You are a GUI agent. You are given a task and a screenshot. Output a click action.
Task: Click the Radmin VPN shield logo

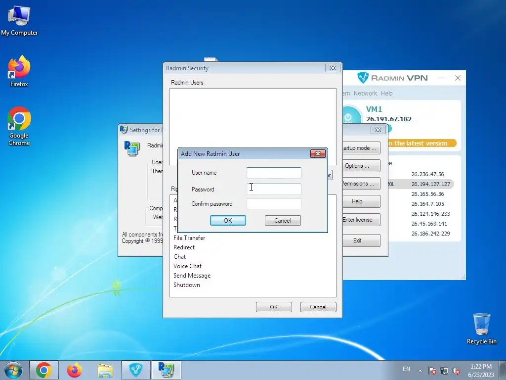(x=363, y=78)
